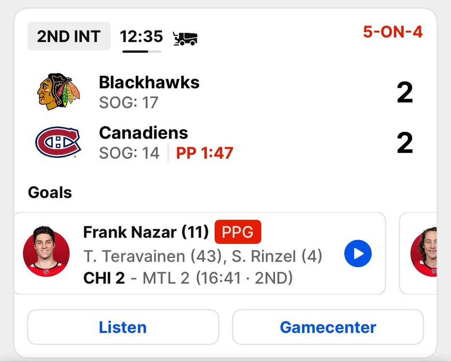Click the intermission progress bar under the clock
451x362 pixels.
[x=141, y=51]
